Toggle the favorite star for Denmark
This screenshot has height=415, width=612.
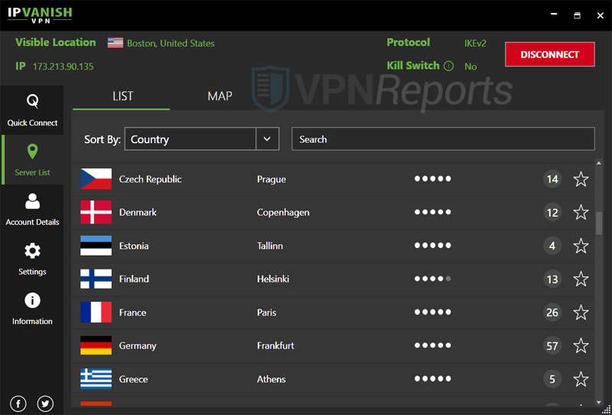pyautogui.click(x=581, y=212)
